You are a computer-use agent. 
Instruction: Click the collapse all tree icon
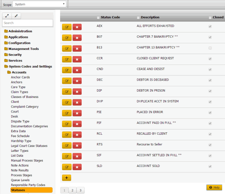tap(16, 16)
